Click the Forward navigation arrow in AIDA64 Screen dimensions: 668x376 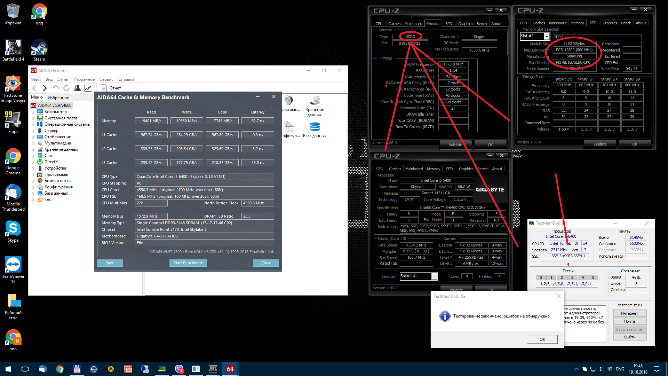point(45,88)
